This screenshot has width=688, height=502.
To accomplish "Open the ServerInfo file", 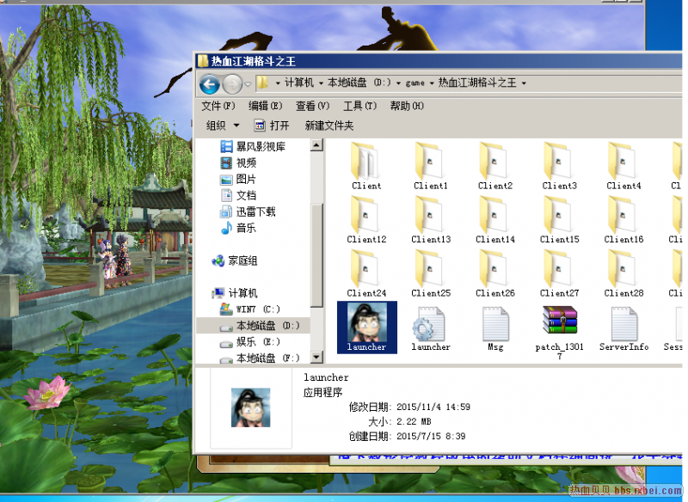I will coord(623,326).
